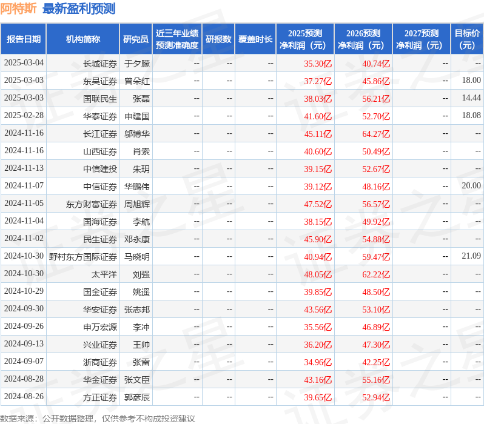The width and height of the screenshot is (484, 424).
Task: Click date cell 2024-11-13
Action: click(x=24, y=168)
